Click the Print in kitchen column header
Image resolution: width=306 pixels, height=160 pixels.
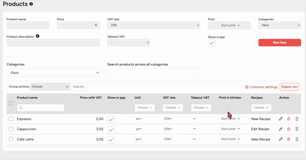pyautogui.click(x=230, y=98)
